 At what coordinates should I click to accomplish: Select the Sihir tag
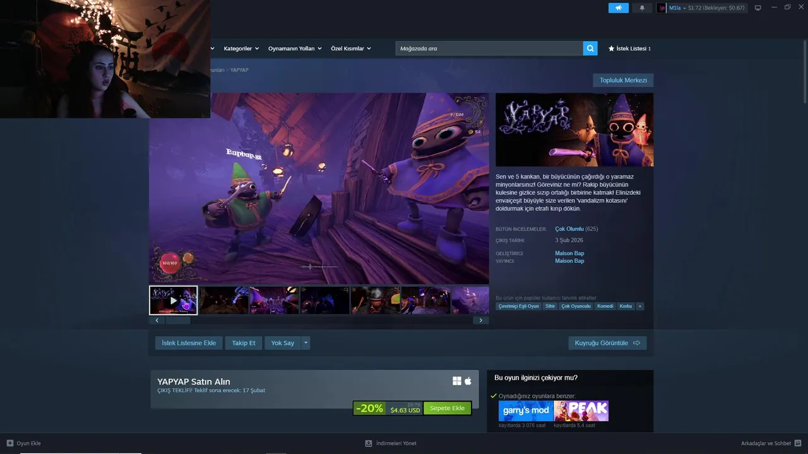tap(550, 306)
